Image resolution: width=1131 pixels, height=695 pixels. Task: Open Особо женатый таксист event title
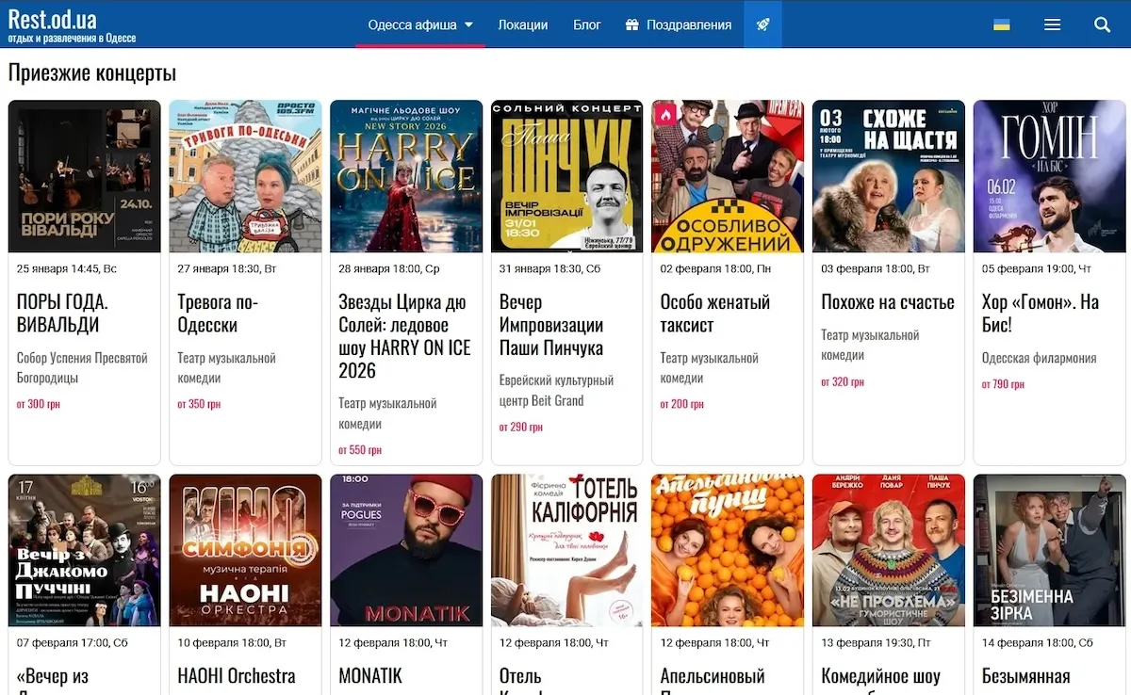pos(715,314)
